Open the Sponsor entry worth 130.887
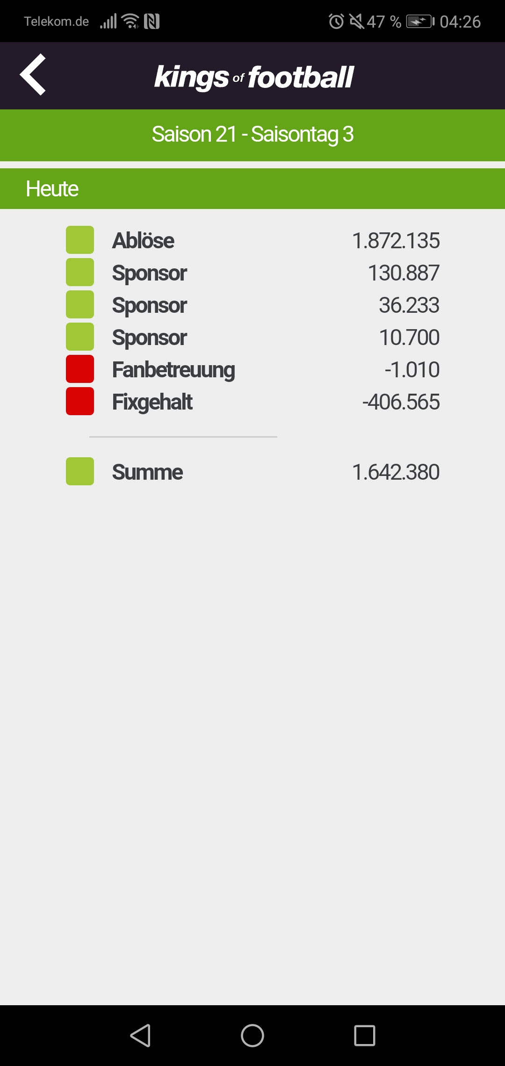Image resolution: width=505 pixels, height=1066 pixels. pyautogui.click(x=252, y=273)
